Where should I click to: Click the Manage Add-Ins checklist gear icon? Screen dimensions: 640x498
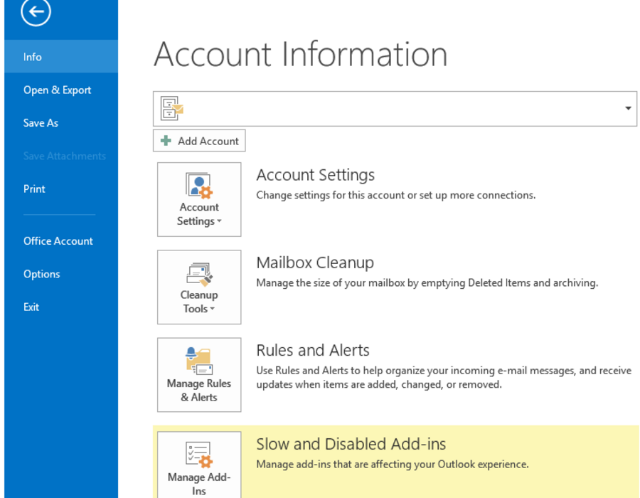tap(199, 455)
